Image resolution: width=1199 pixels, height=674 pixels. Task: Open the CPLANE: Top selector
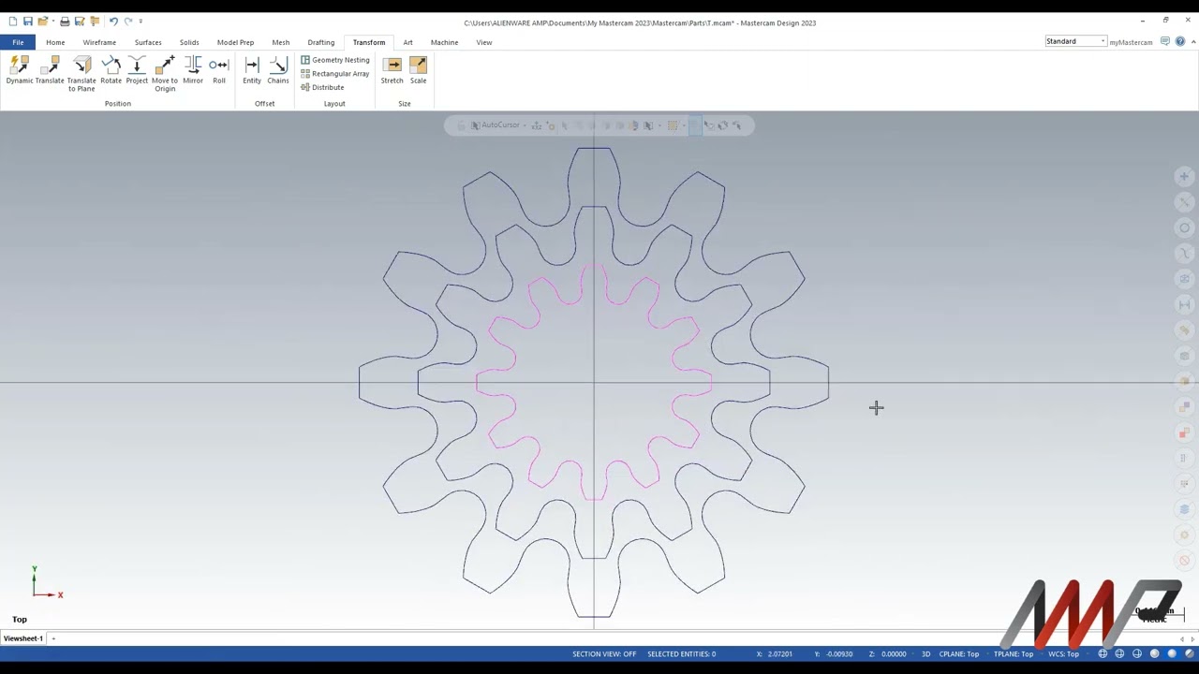tap(959, 653)
